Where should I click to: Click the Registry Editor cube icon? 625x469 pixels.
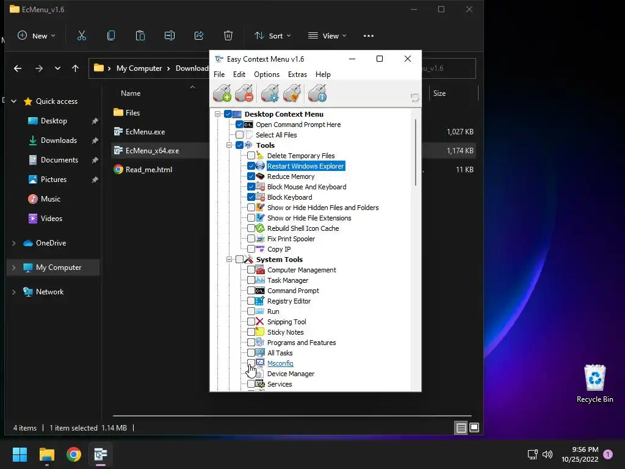pos(260,300)
